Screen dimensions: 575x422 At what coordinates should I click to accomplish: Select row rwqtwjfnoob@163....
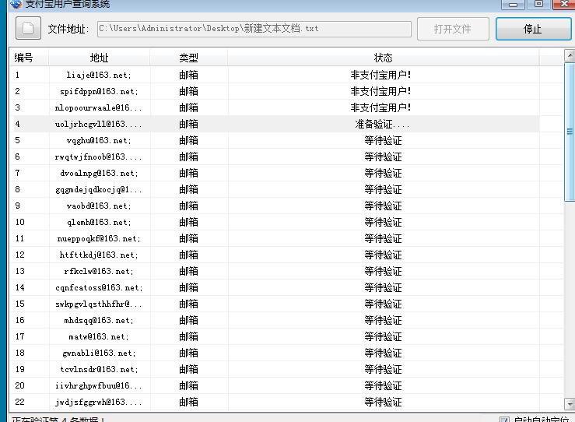pyautogui.click(x=275, y=156)
